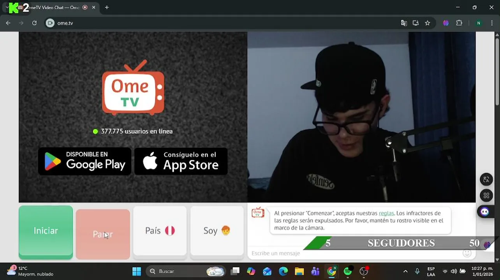
Task: Open the tab search dropdown arrow
Action: (x=7, y=7)
